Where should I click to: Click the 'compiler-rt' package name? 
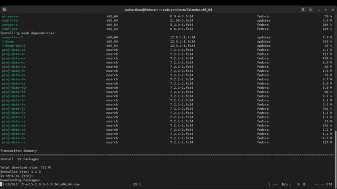[x=13, y=37]
